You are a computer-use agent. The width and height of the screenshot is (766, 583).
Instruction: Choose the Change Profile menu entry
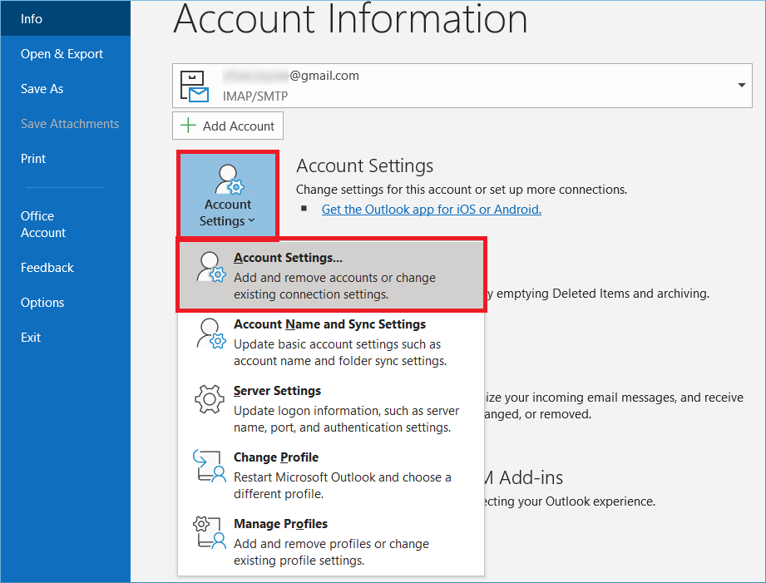(x=331, y=475)
